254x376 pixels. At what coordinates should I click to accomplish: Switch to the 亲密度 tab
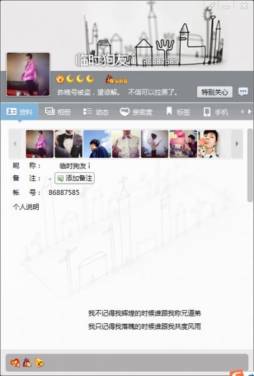click(136, 112)
